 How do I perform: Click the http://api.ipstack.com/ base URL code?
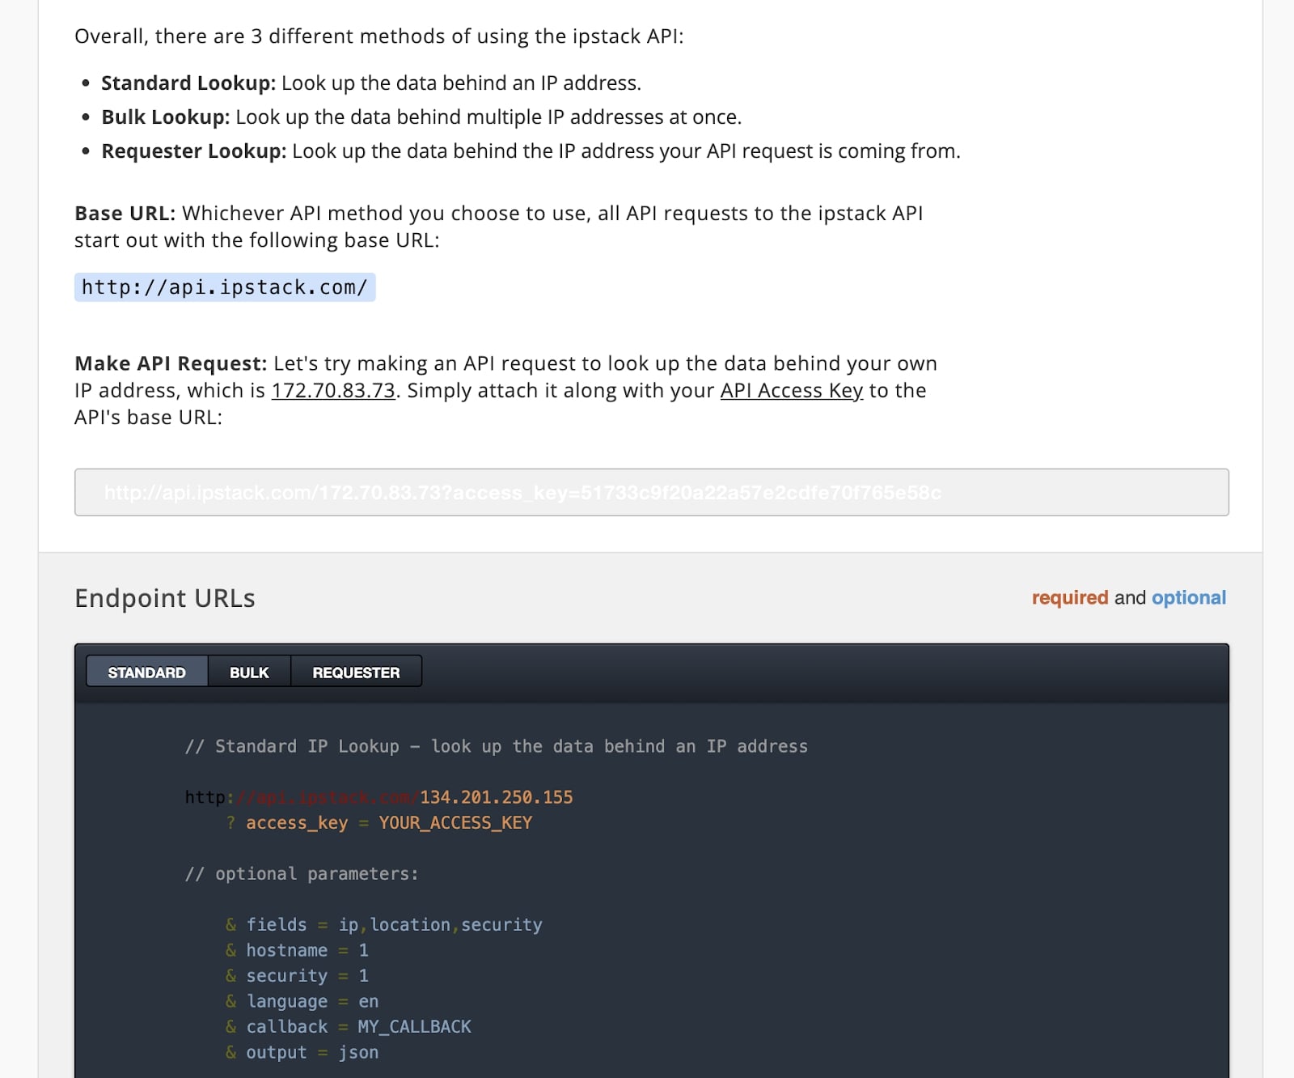point(225,287)
